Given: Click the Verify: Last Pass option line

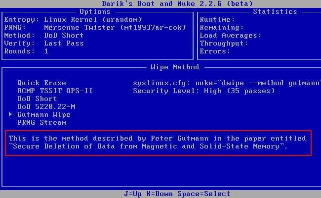Looking at the screenshot, I should (x=44, y=43).
